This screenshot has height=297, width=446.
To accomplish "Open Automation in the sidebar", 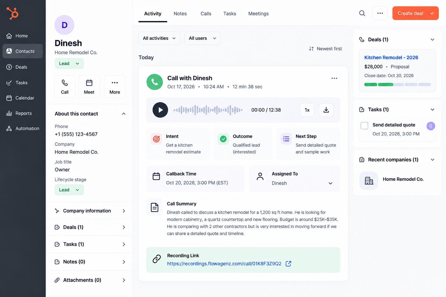I will point(23,128).
